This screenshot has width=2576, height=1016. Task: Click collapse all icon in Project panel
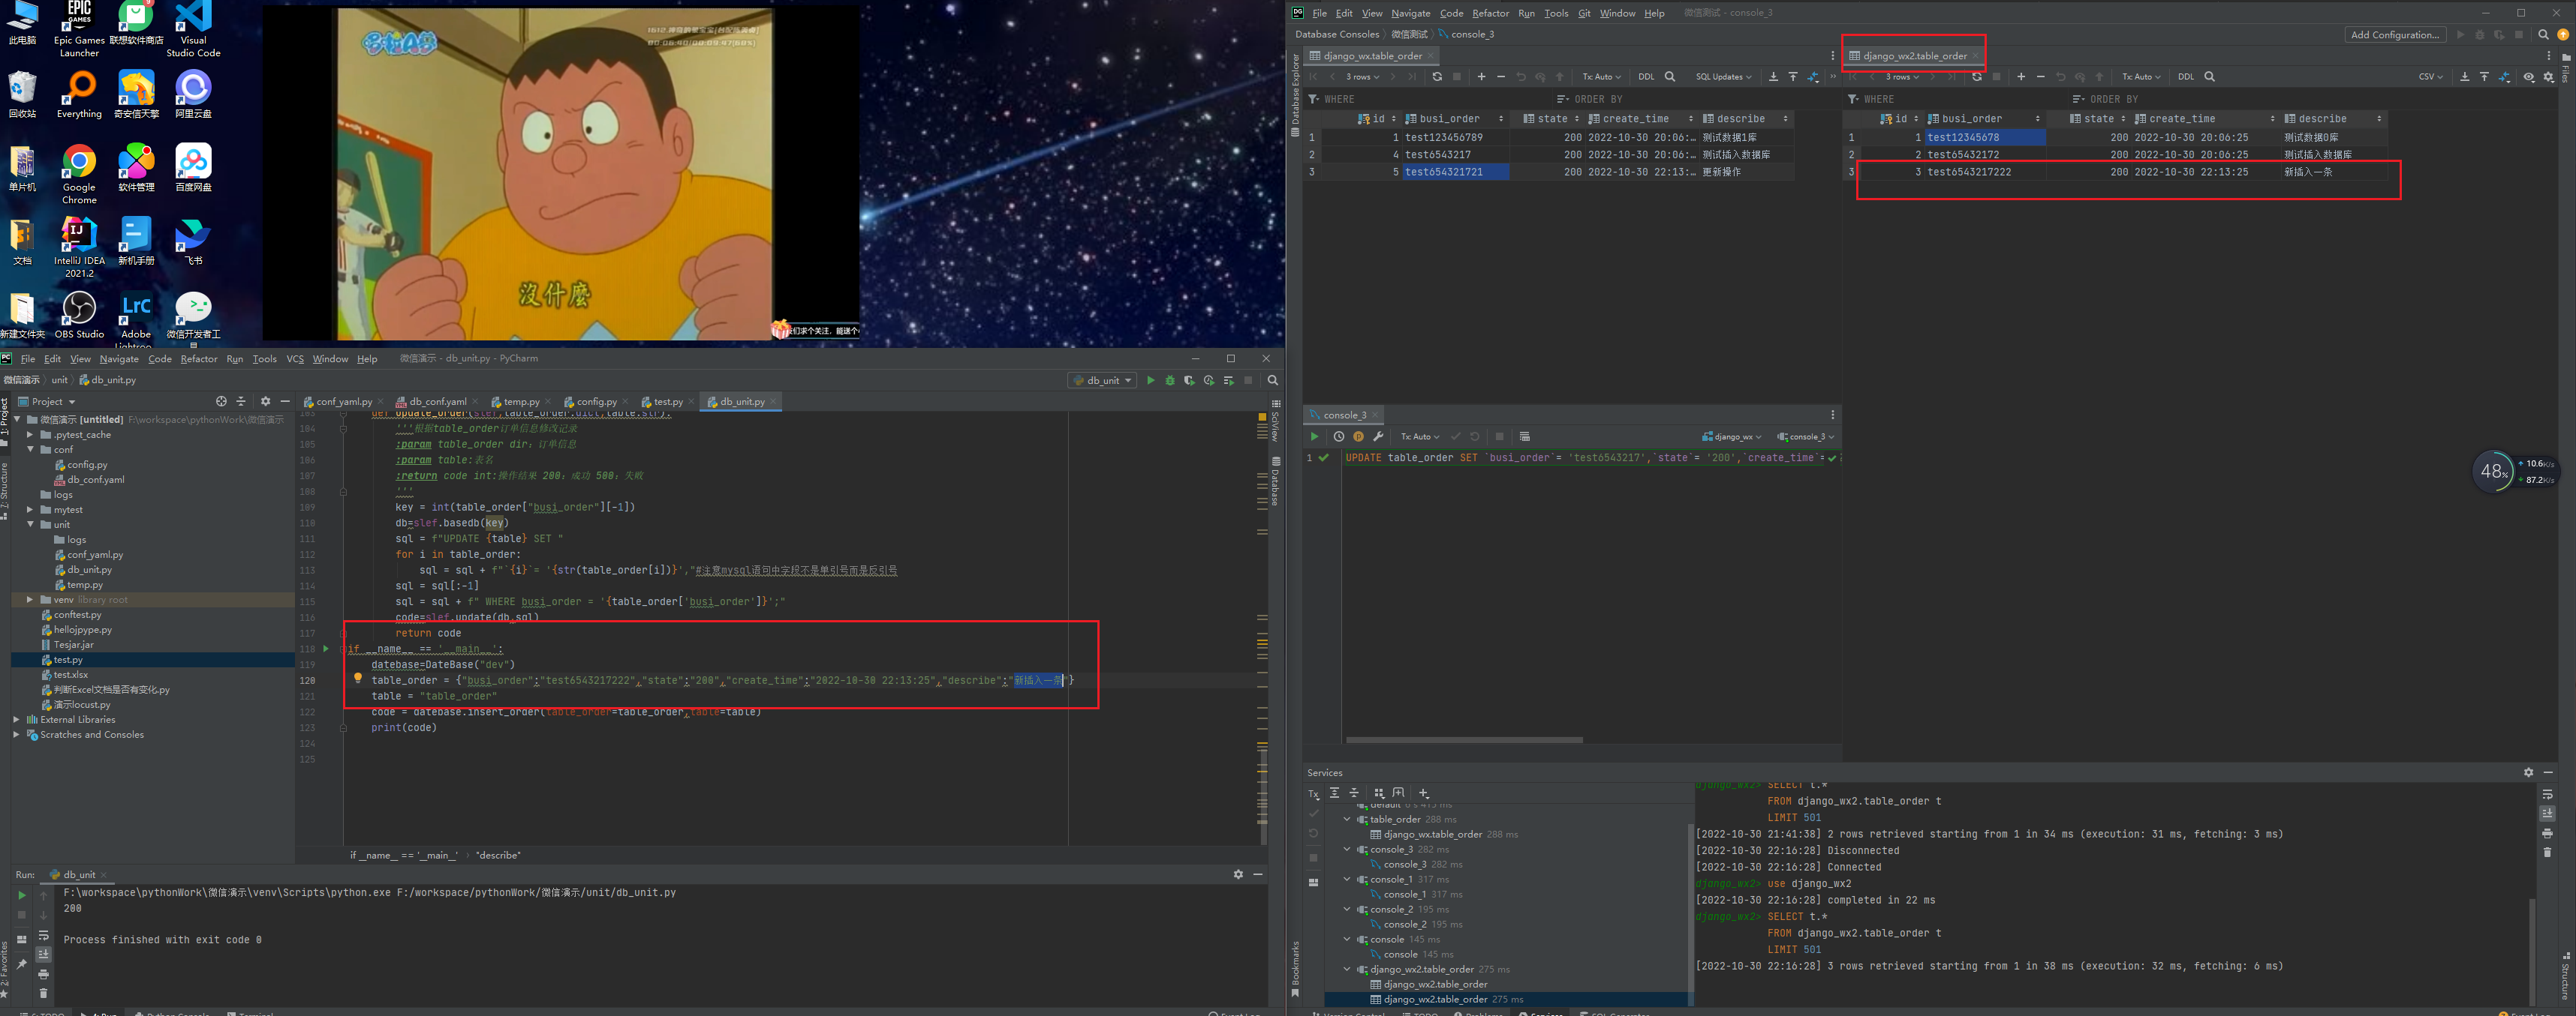[x=241, y=402]
